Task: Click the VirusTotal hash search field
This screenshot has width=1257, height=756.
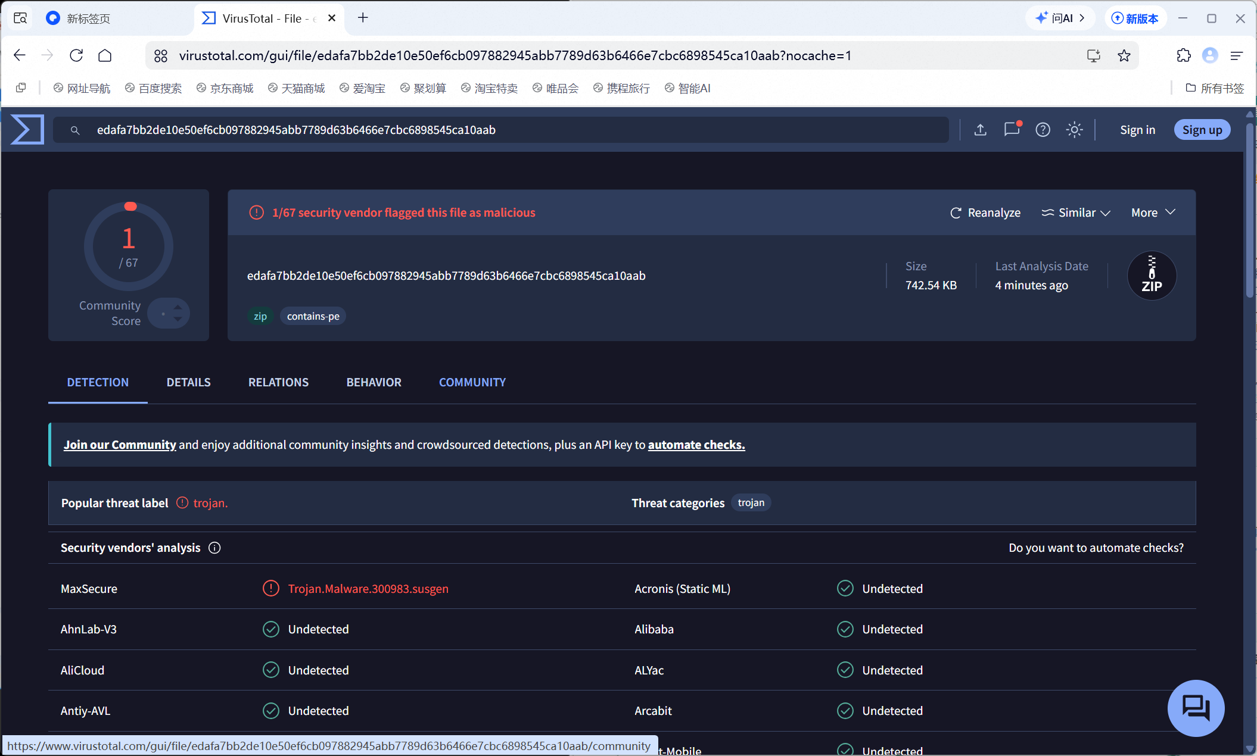Action: [500, 130]
